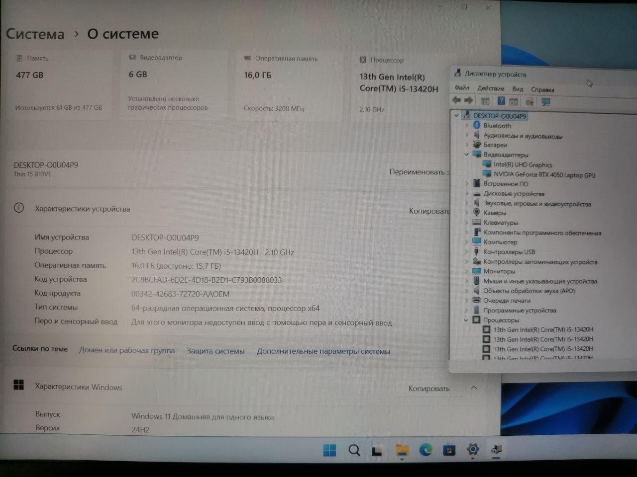Open Дополнительные параметры системы link
637x477 pixels.
point(323,351)
